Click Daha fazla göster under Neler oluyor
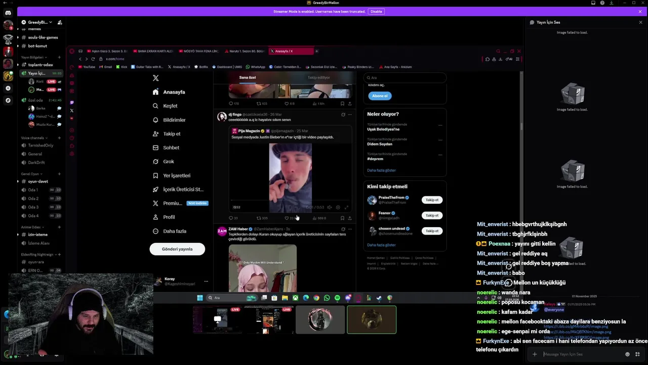Image resolution: width=648 pixels, height=365 pixels. 381,170
